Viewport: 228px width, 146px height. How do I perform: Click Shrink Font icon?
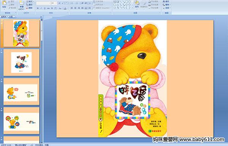click(x=63, y=3)
